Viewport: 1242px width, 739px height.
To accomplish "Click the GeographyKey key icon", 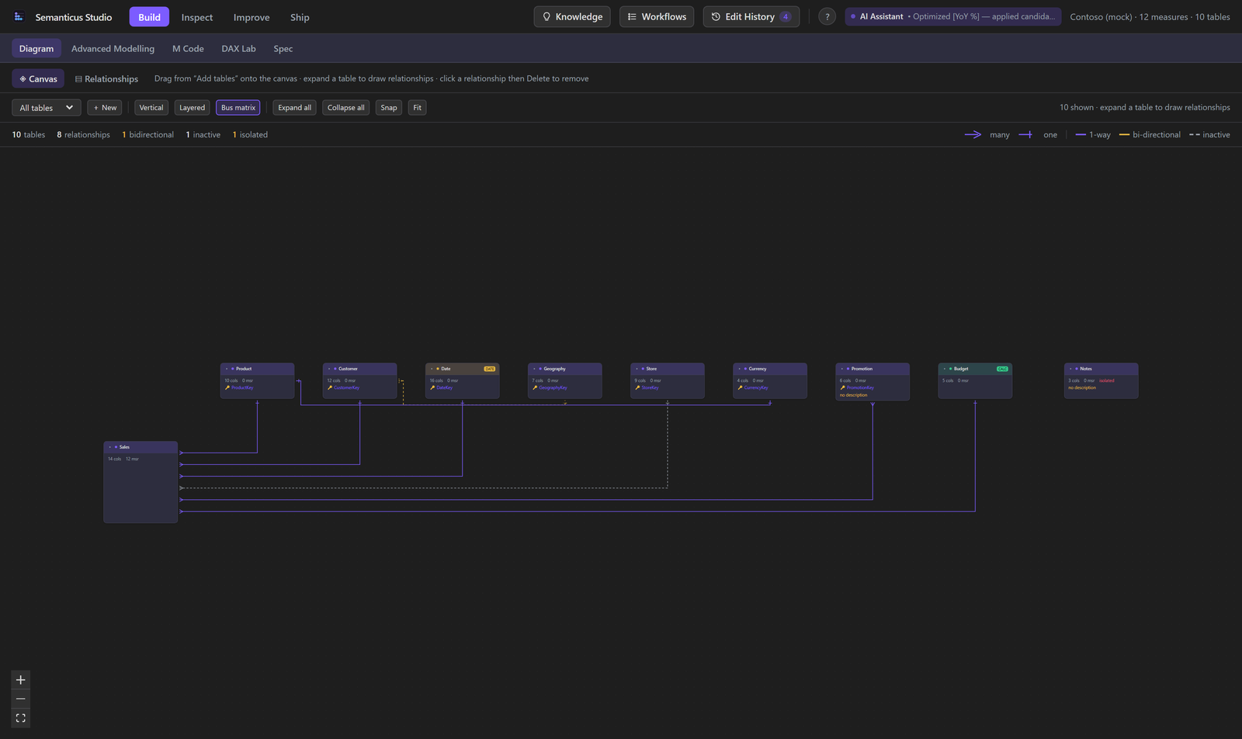I will [x=534, y=387].
